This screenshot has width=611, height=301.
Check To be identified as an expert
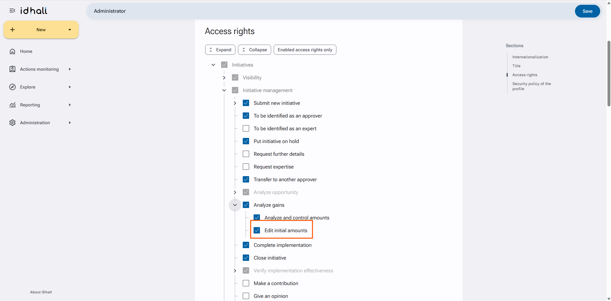click(246, 128)
